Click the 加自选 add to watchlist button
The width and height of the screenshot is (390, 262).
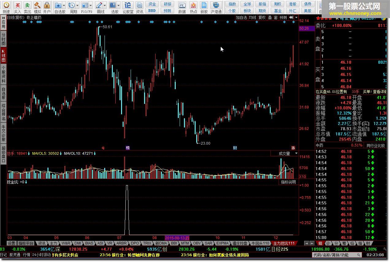[x=241, y=17]
